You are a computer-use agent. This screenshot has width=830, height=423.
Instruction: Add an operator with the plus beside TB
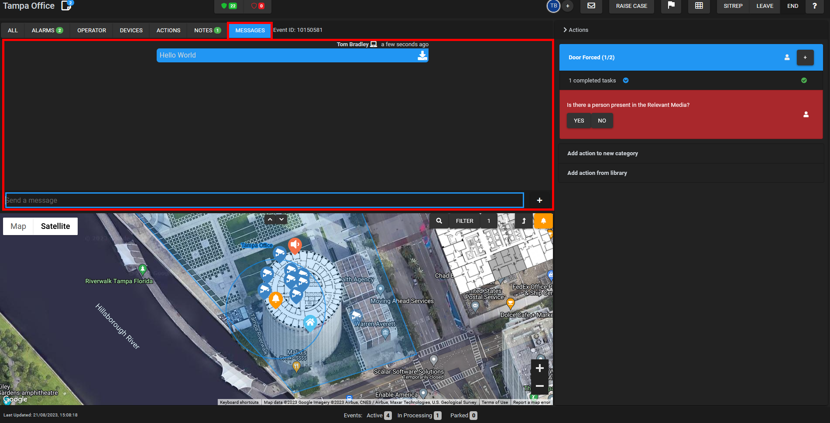pos(568,6)
